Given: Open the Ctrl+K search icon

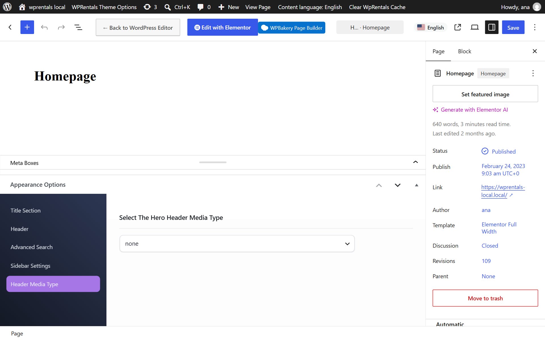Looking at the screenshot, I should click(168, 7).
